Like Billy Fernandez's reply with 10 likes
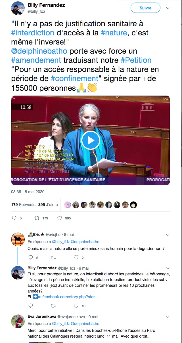Viewport: 182px width, 343px height. coord(76,306)
